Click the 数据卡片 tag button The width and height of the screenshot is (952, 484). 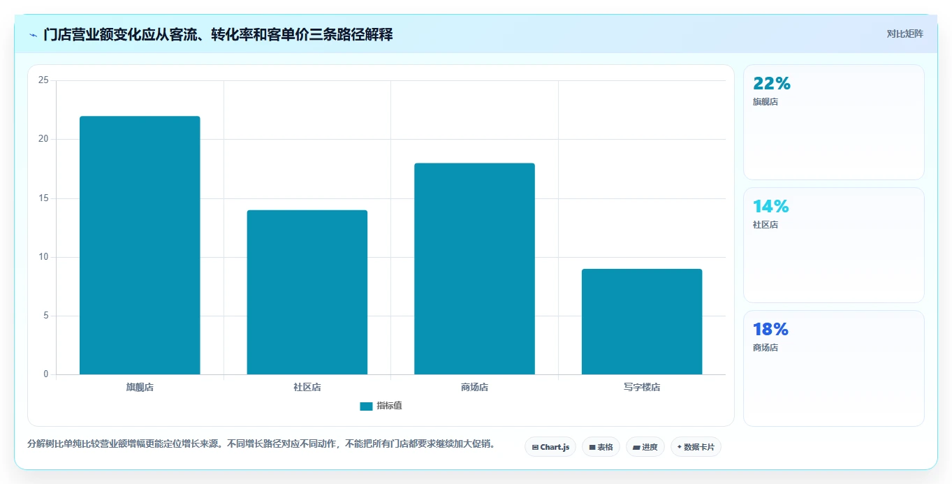pos(696,447)
